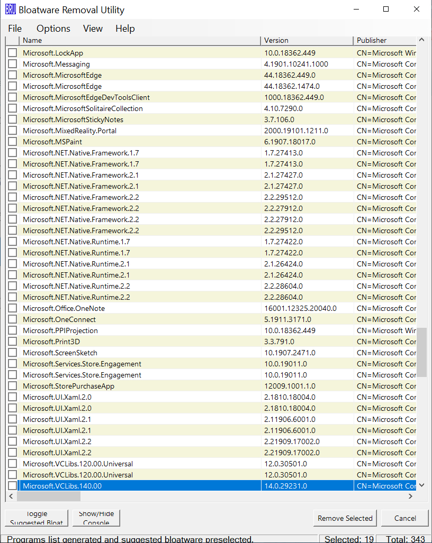The width and height of the screenshot is (432, 543).
Task: Click the vertical scrollbar thumb
Action: (x=421, y=352)
